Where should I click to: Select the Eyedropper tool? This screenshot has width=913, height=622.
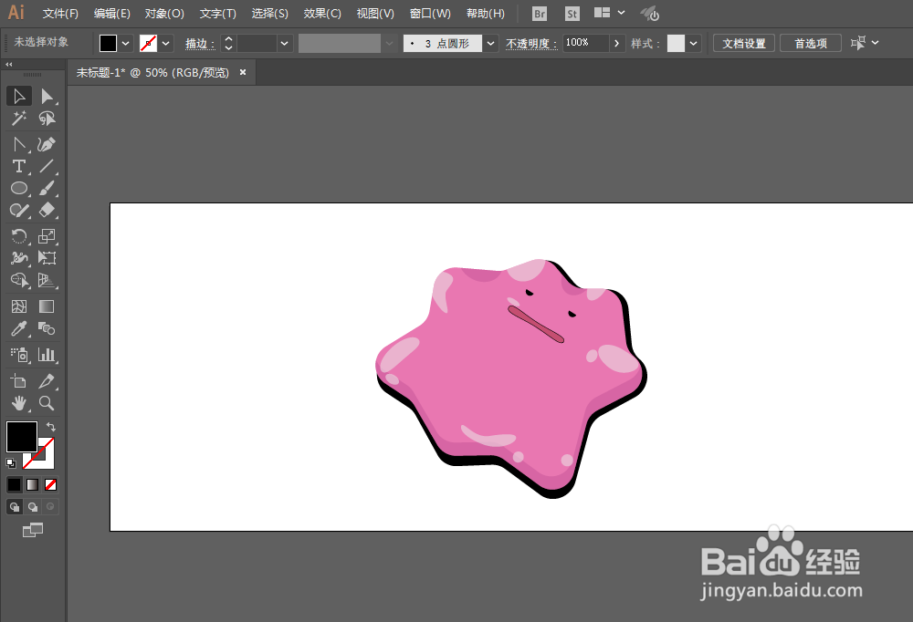(18, 328)
